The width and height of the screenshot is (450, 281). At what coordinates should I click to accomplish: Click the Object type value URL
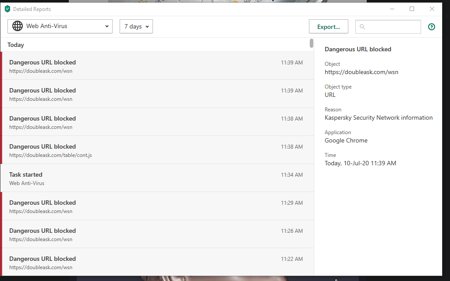330,95
